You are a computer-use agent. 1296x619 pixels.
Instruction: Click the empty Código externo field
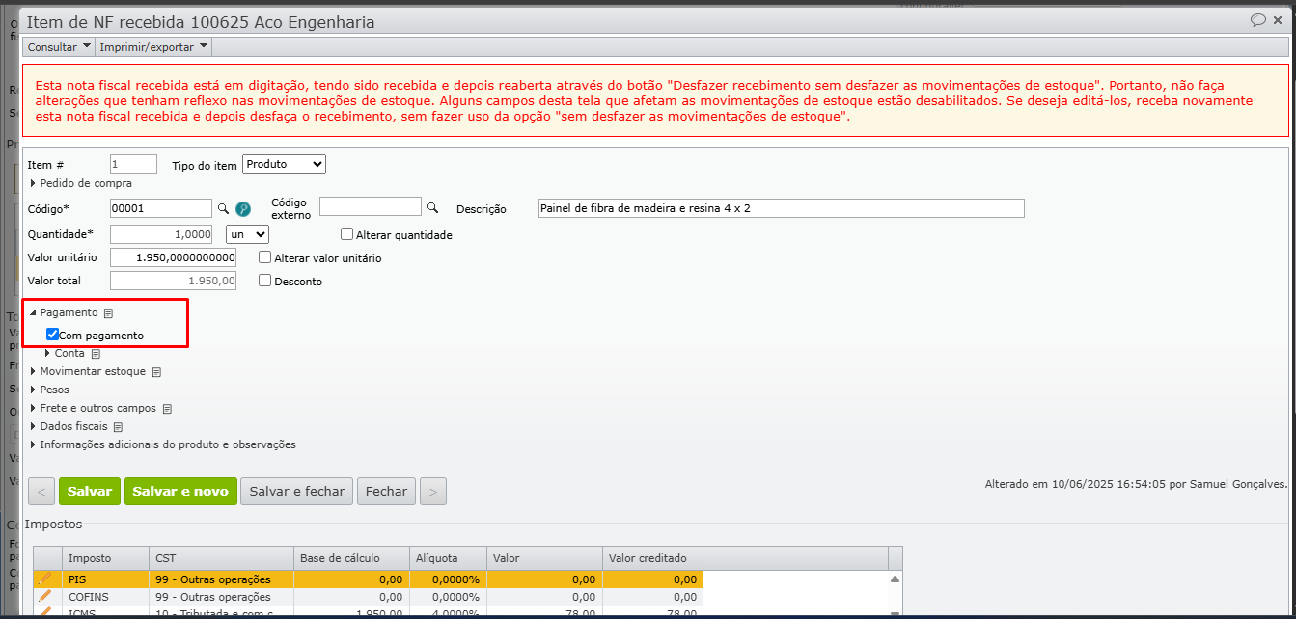tap(371, 206)
